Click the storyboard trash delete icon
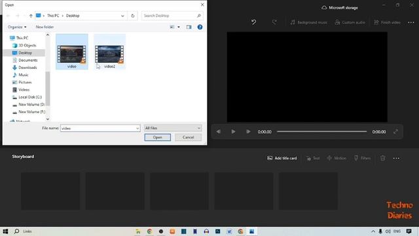The width and height of the screenshot is (419, 236). click(382, 158)
